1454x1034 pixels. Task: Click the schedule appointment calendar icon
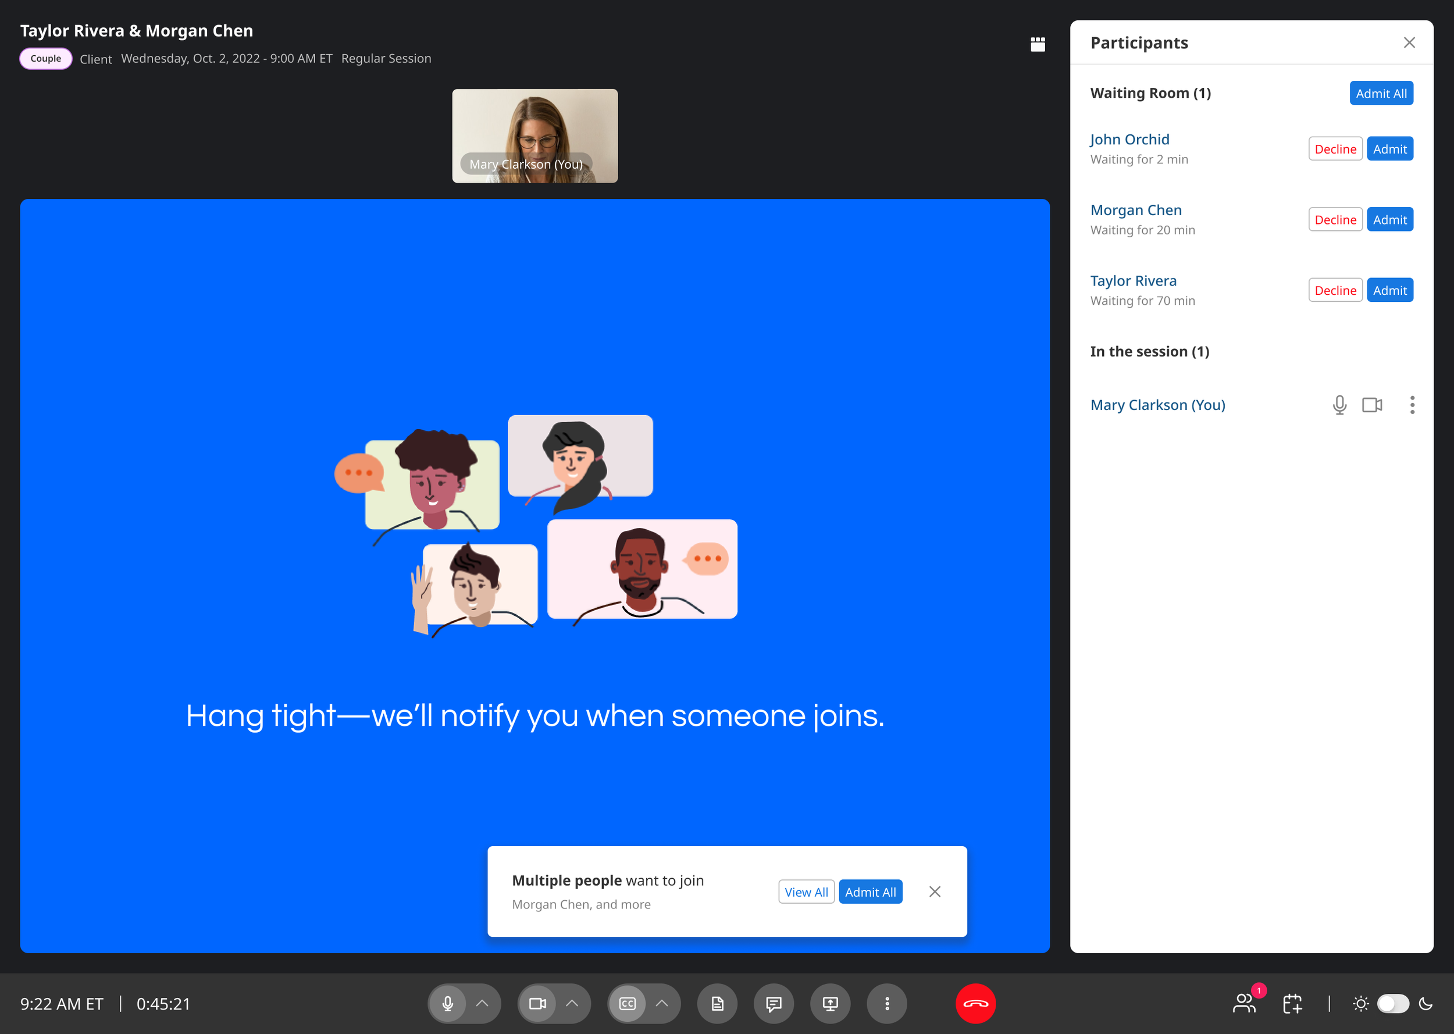coord(1292,1003)
